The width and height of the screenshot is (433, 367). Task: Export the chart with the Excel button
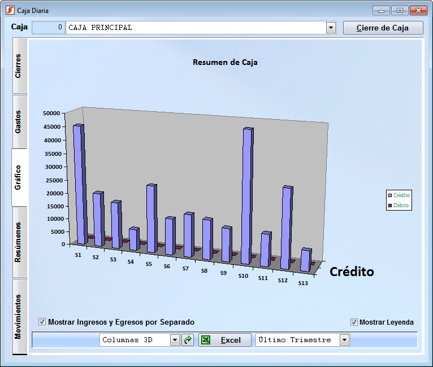[x=225, y=340]
